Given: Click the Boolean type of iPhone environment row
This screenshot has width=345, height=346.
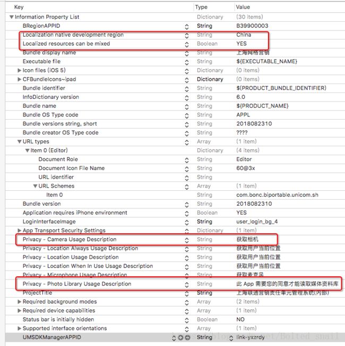Looking at the screenshot, I should (x=207, y=213).
